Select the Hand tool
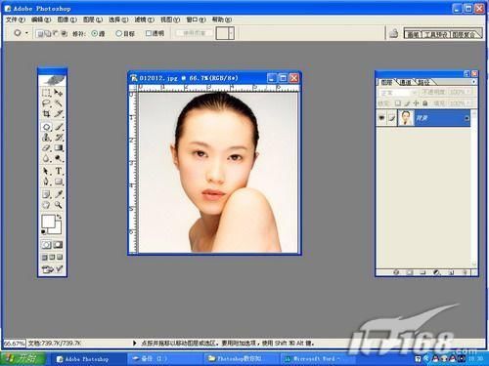This screenshot has height=366, width=489. point(47,205)
